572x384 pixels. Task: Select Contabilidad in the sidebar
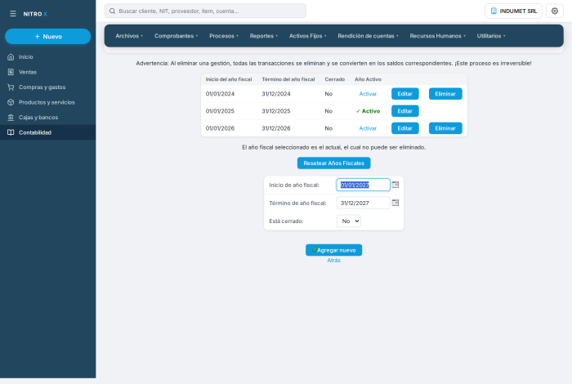click(47, 132)
